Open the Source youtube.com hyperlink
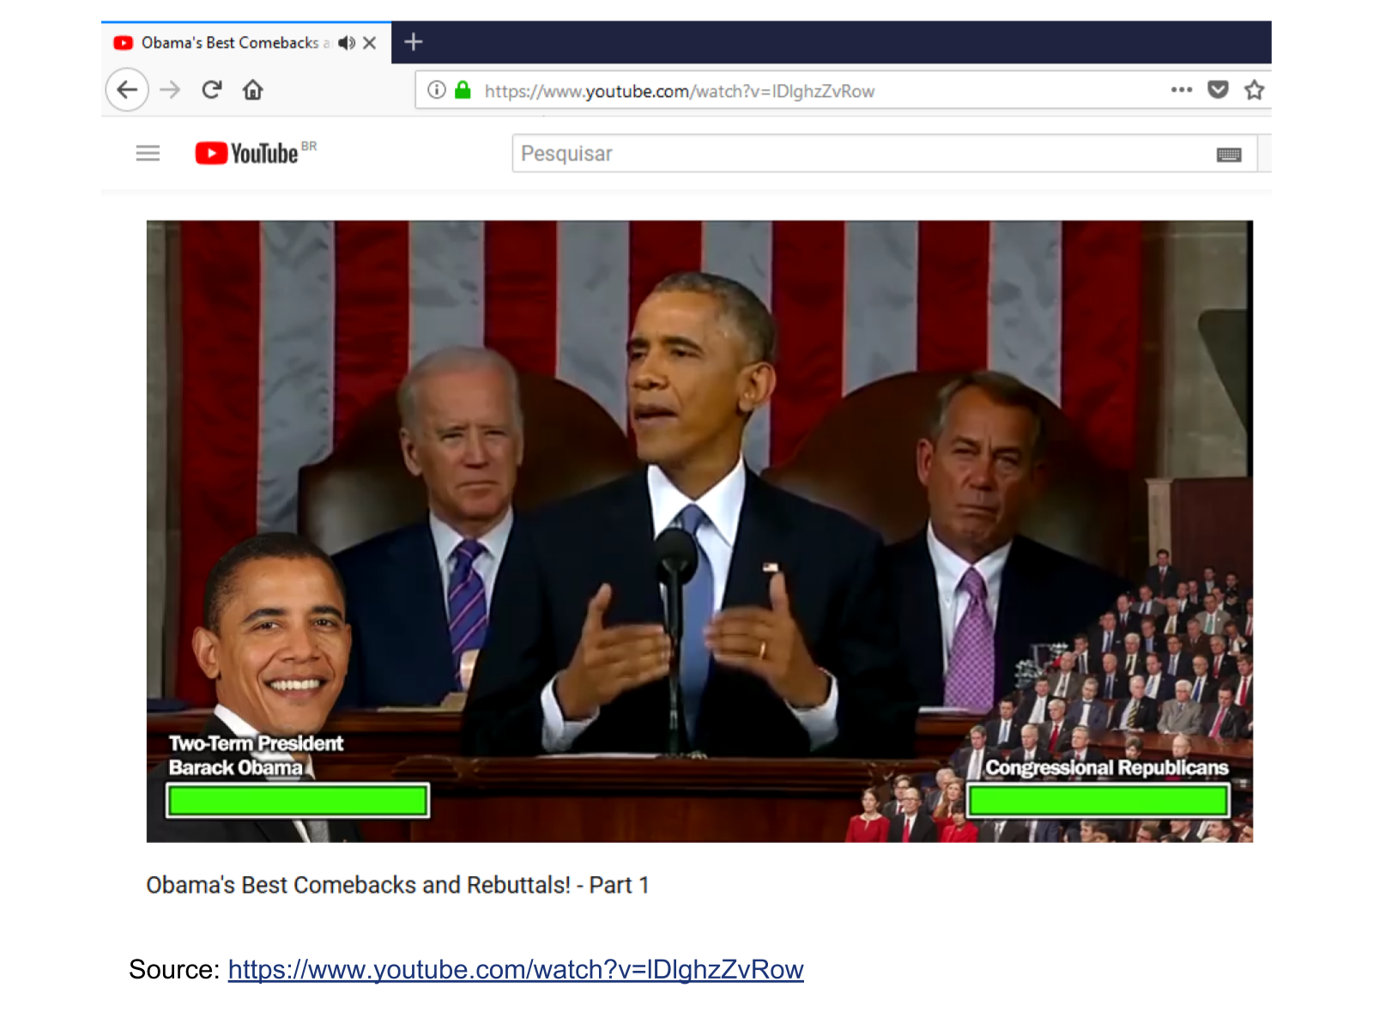Viewport: 1373px width, 1030px height. coord(515,969)
